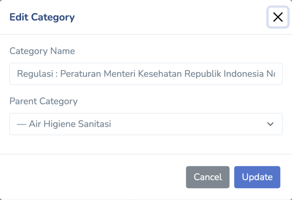Expand the Parent Category combo box list
This screenshot has height=200, width=292.
[x=146, y=124]
